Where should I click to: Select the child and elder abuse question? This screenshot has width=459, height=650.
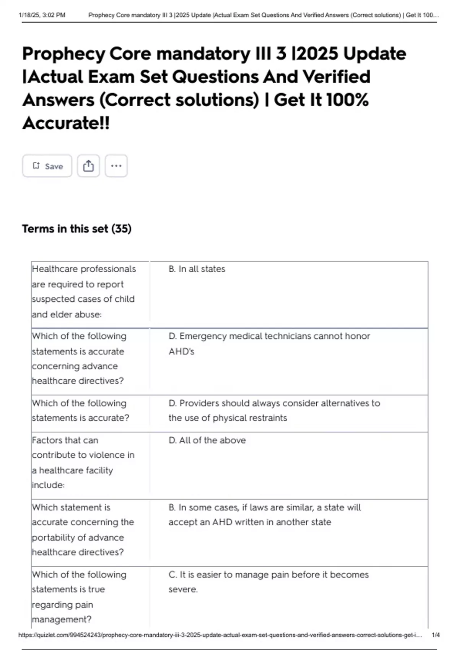(x=84, y=291)
